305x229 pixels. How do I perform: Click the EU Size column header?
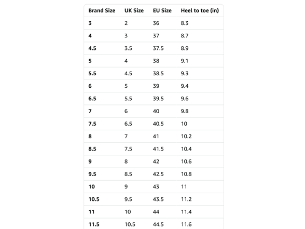click(x=162, y=10)
